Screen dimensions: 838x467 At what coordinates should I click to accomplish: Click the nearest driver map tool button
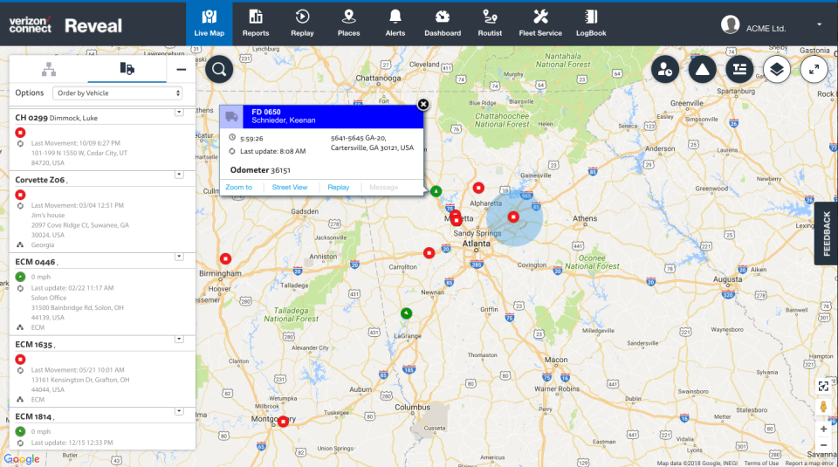click(665, 69)
